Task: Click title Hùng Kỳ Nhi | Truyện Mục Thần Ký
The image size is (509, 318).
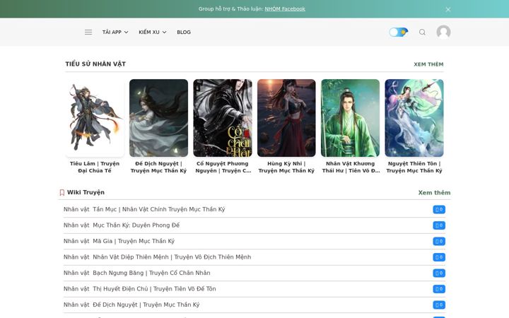Action: point(286,167)
